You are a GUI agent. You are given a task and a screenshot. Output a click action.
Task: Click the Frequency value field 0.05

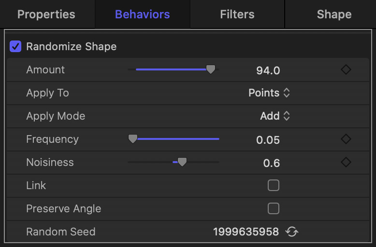tap(268, 140)
